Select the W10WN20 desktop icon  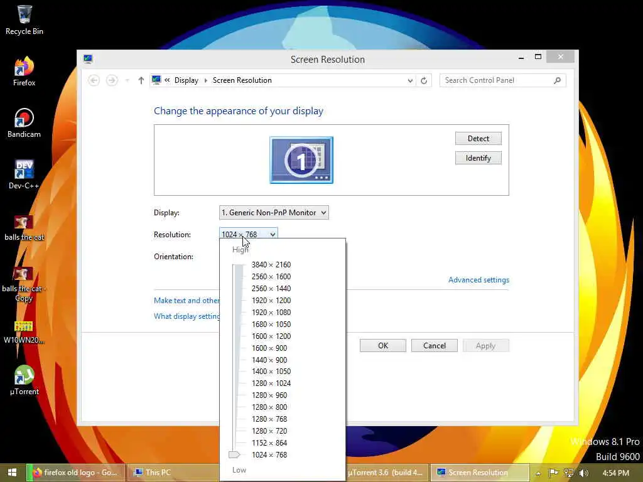pyautogui.click(x=23, y=333)
